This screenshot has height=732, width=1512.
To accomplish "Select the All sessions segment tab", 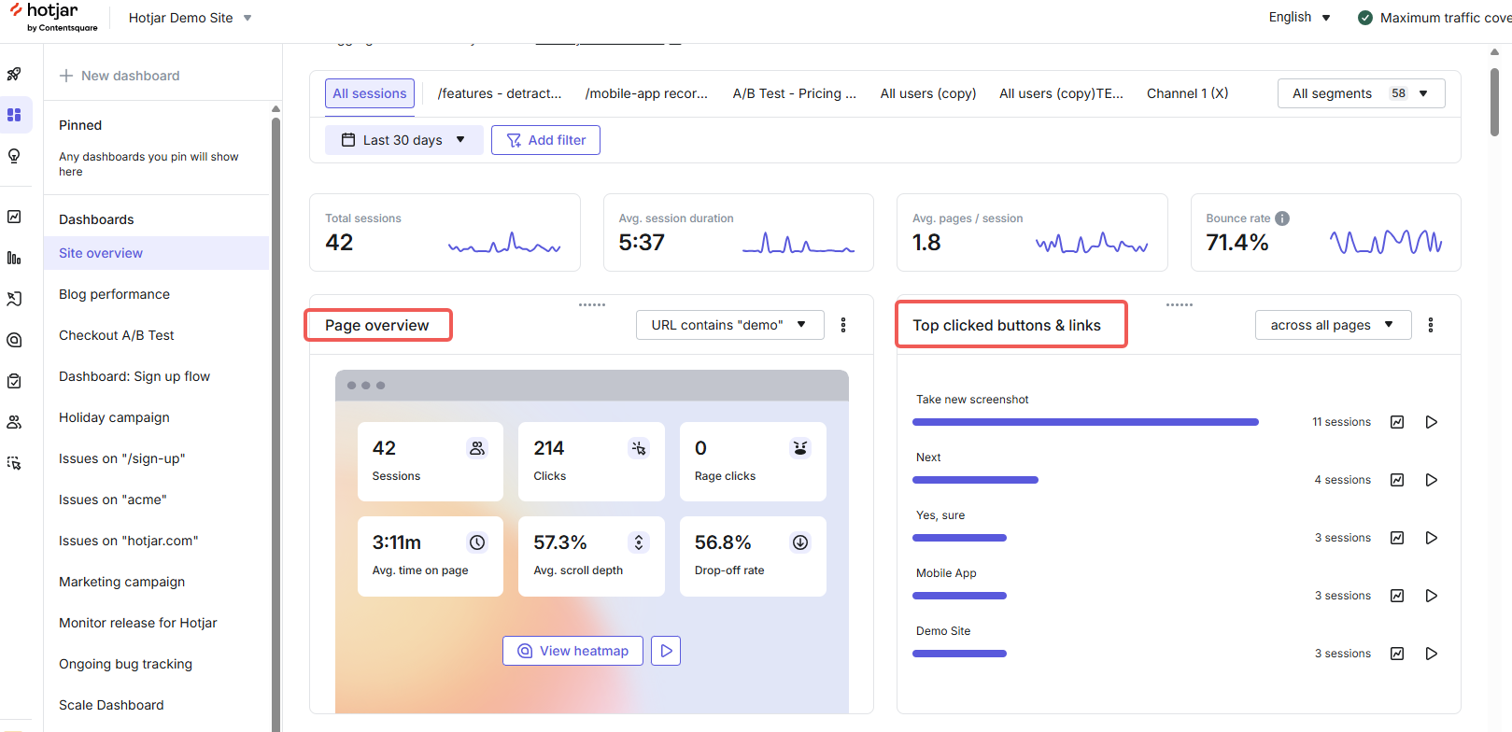I will point(370,93).
